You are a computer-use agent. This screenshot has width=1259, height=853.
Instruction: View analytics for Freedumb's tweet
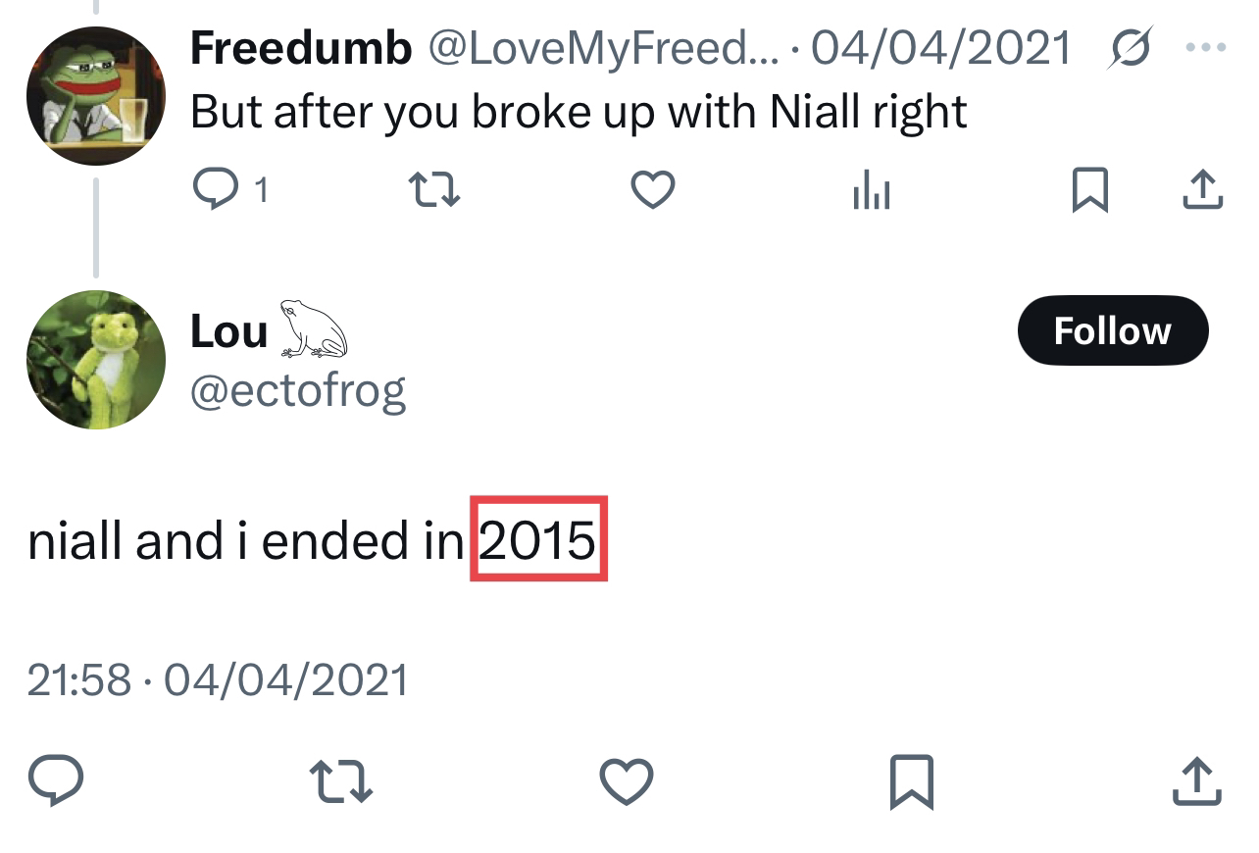[871, 189]
